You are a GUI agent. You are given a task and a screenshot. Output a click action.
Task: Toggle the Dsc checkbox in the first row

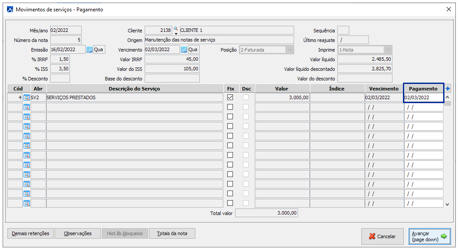point(246,97)
